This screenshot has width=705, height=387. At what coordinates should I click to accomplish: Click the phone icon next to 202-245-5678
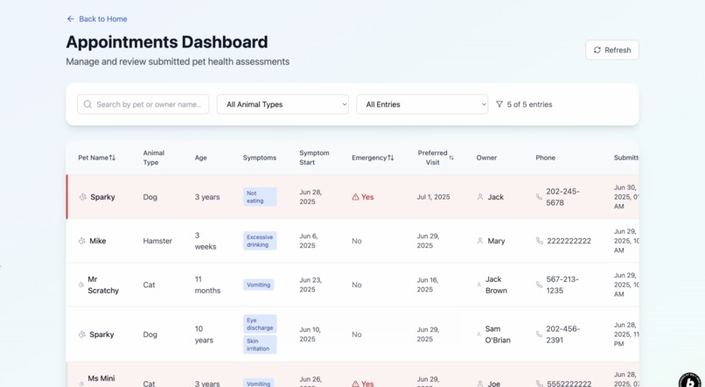coord(539,197)
